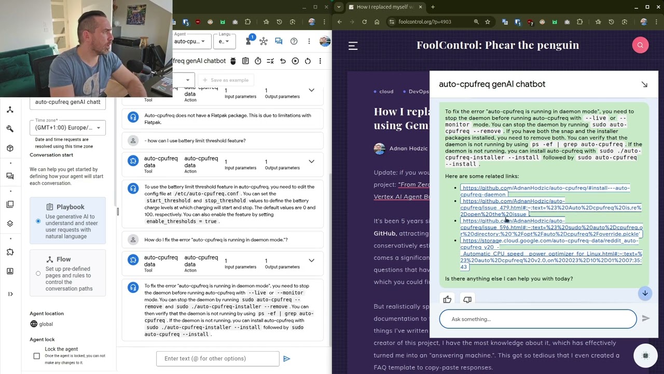Open a new tab in the right browser window
This screenshot has width=664, height=374.
(x=433, y=7)
